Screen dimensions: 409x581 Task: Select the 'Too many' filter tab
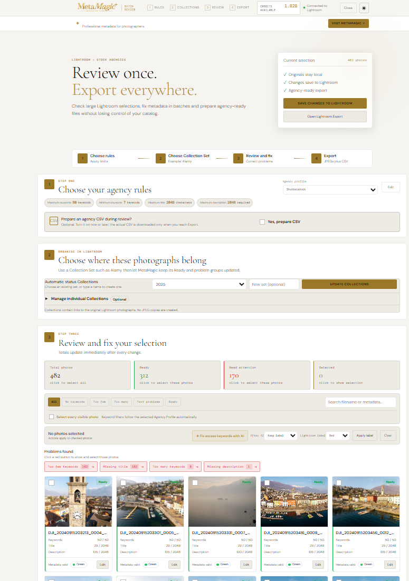click(x=121, y=402)
